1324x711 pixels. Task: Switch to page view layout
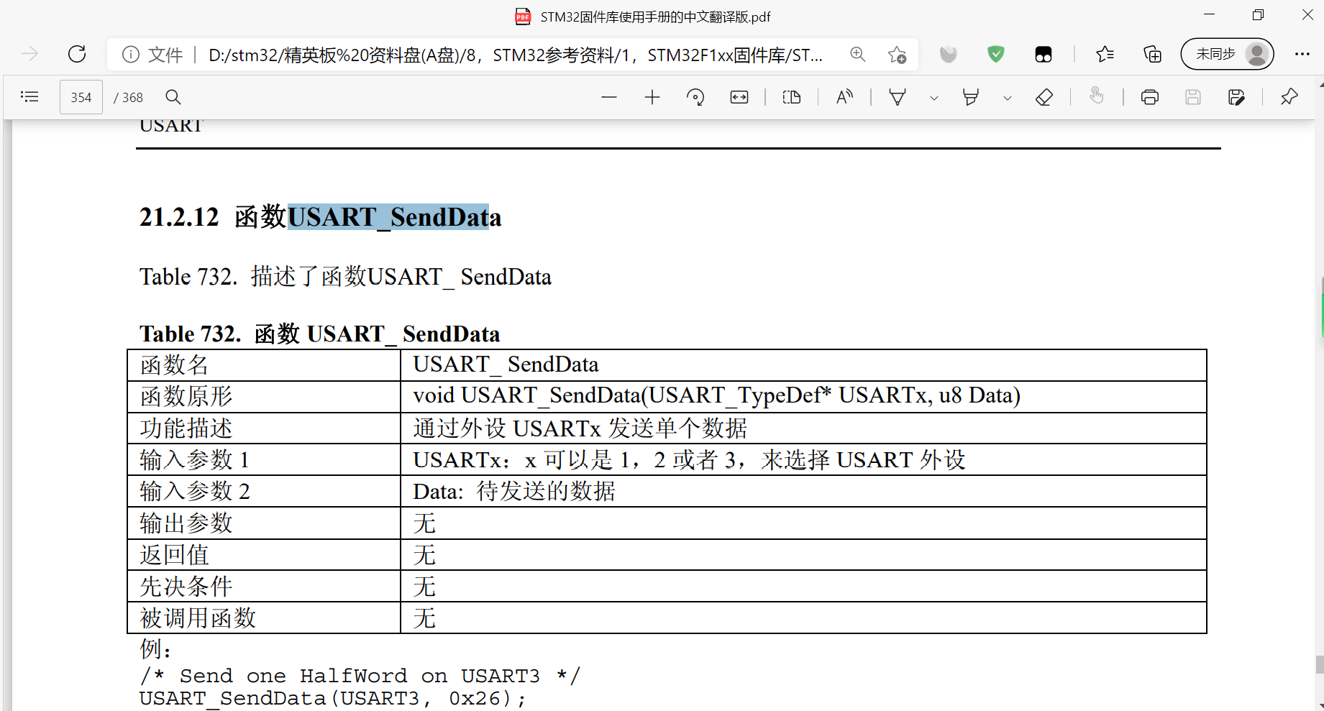pyautogui.click(x=792, y=97)
